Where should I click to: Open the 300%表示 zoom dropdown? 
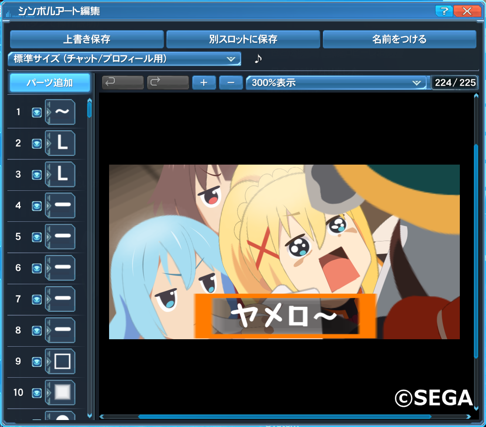point(336,83)
